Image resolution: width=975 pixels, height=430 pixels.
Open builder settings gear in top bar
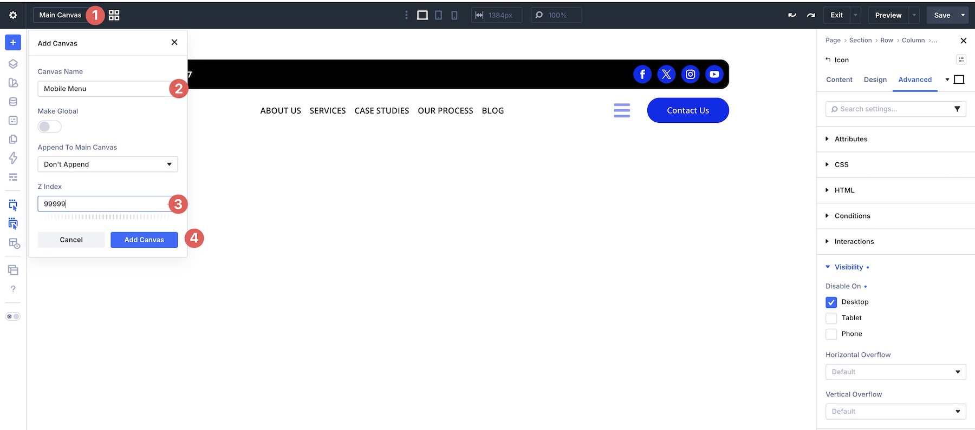coord(13,15)
